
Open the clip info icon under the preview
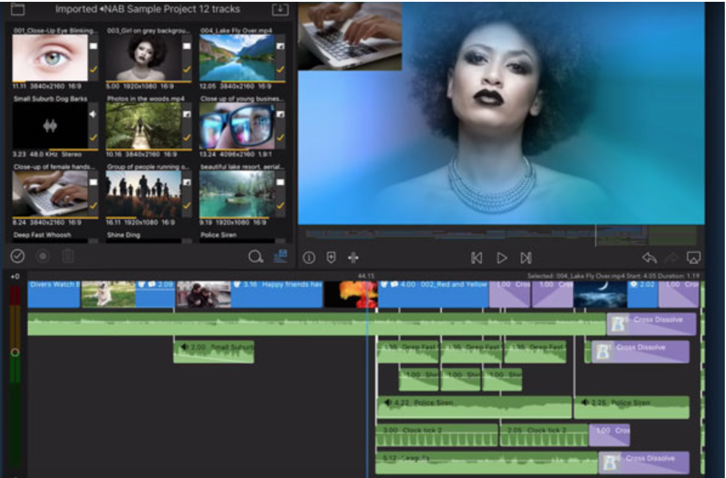309,258
